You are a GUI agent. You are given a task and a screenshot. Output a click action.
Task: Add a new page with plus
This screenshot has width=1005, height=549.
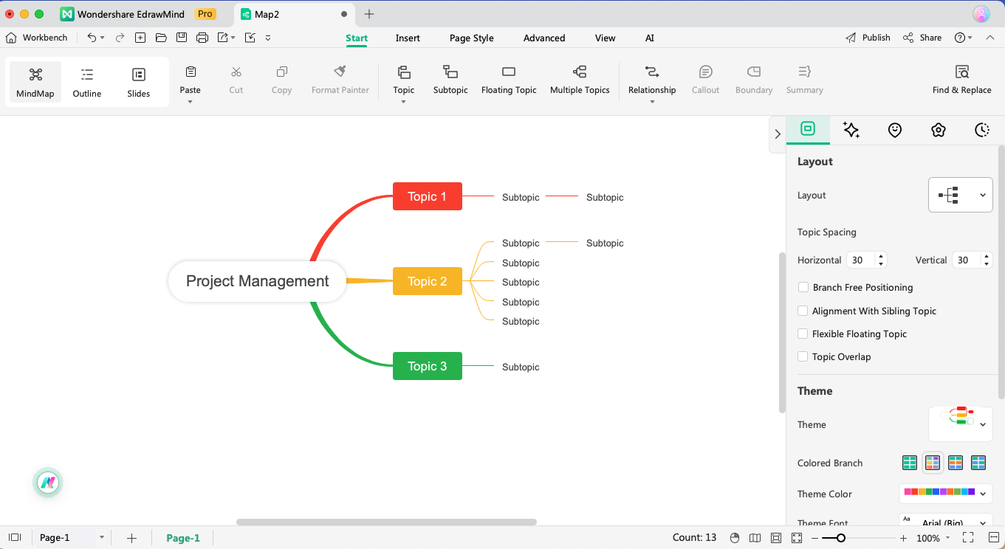[131, 538]
